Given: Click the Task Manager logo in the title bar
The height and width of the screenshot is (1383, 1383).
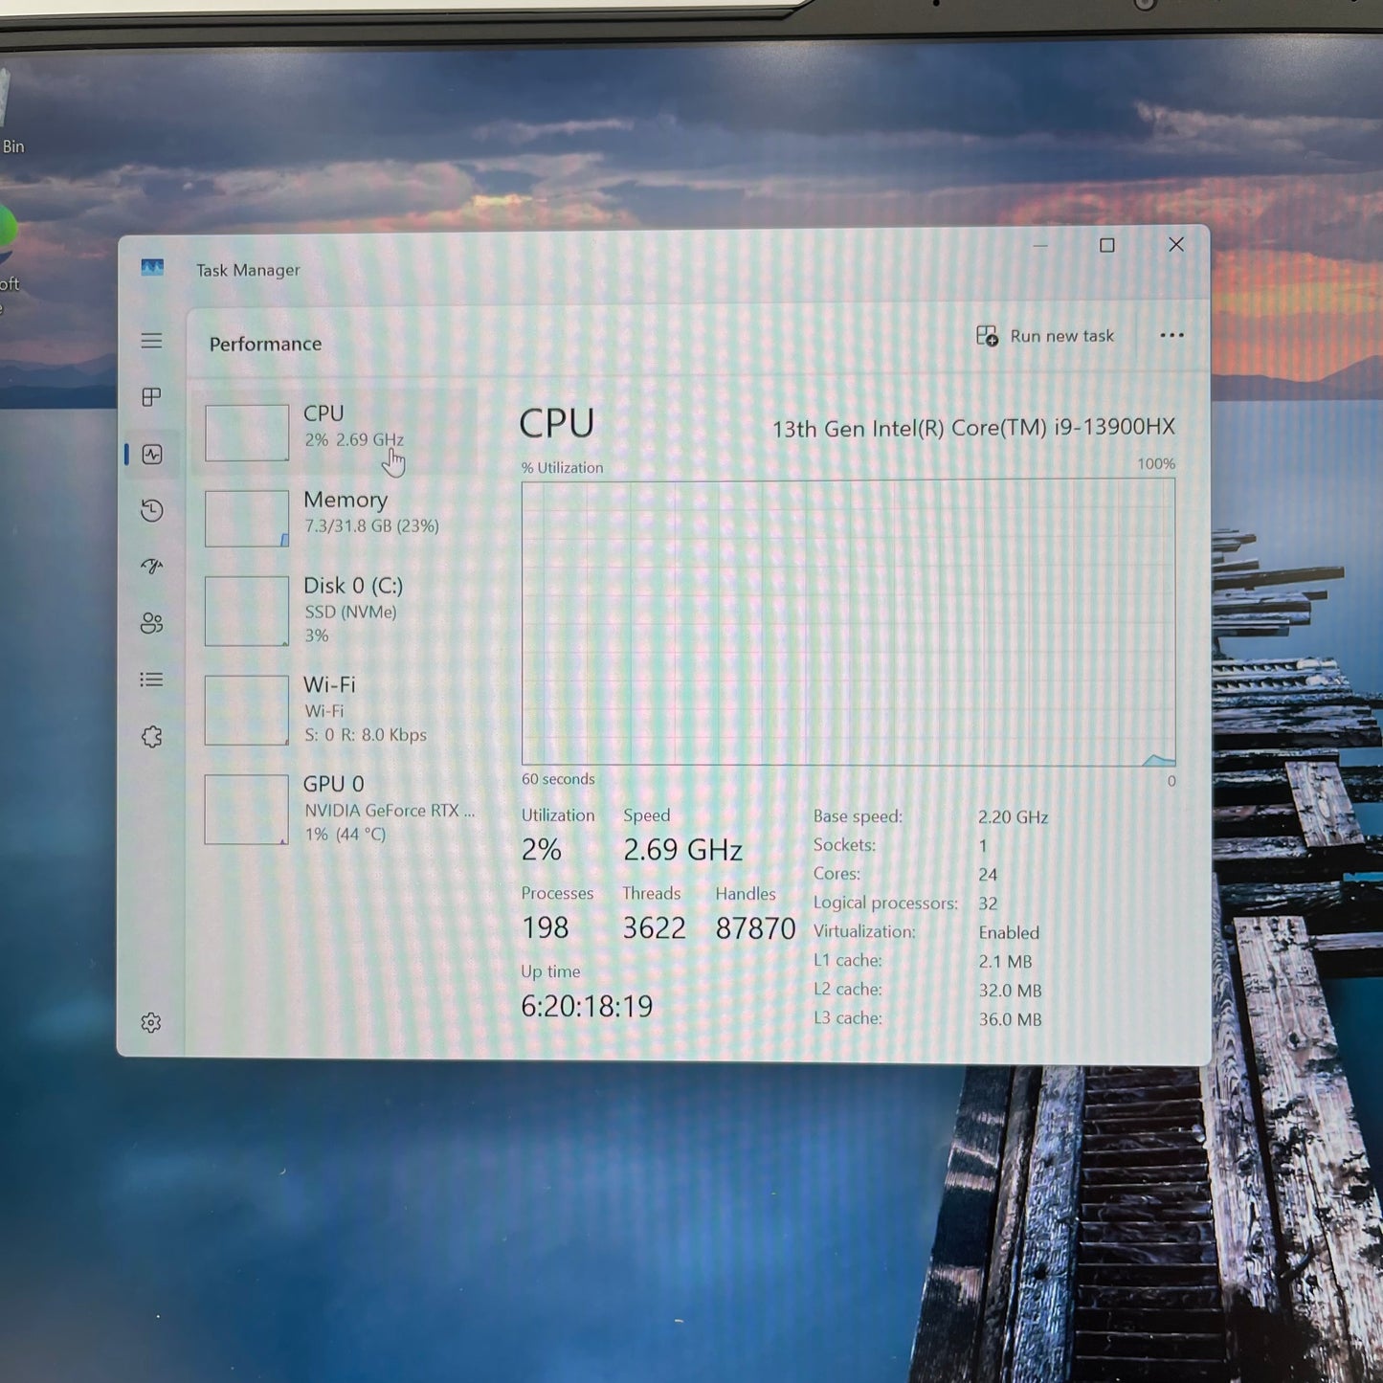Looking at the screenshot, I should pos(153,269).
